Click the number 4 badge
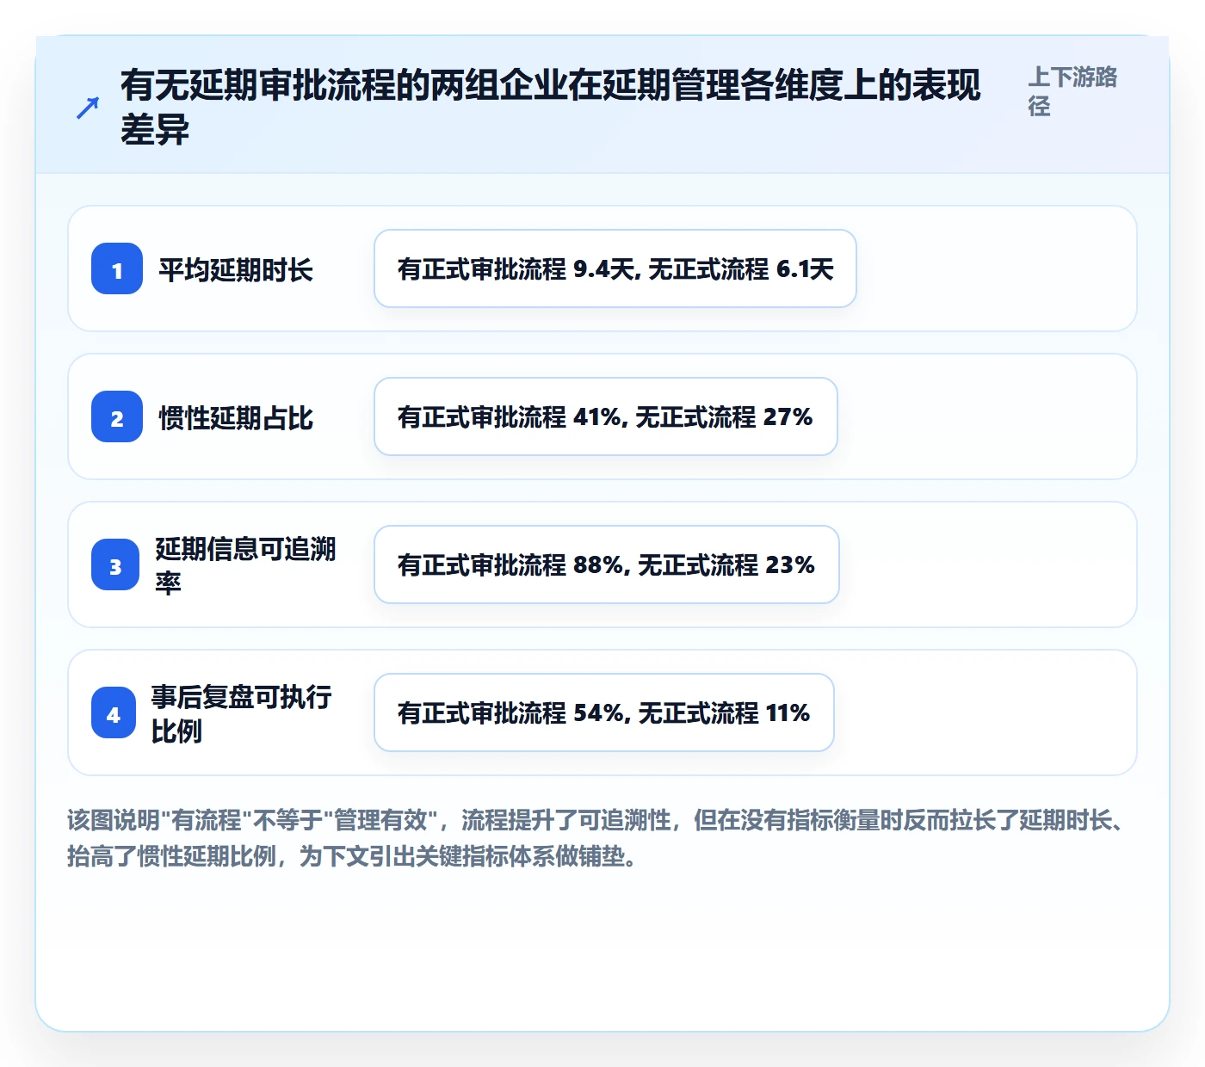 point(114,712)
